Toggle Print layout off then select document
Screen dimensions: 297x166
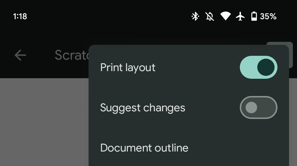tap(258, 67)
